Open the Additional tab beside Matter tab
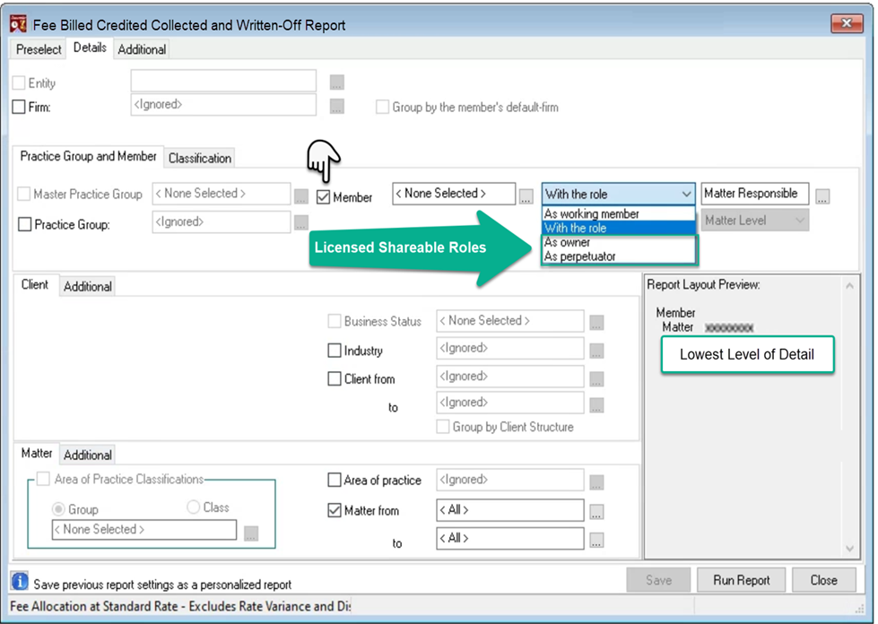878x624 pixels. pos(87,455)
